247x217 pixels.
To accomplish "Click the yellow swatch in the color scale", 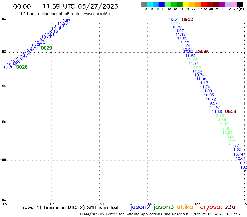I will coord(186,4).
